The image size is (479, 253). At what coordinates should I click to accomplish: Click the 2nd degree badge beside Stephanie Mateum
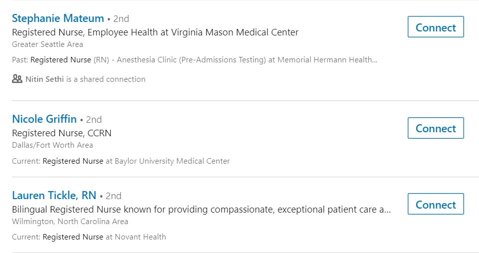121,19
